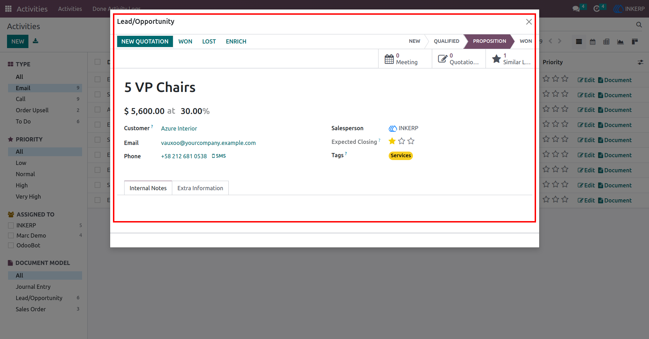
Task: Filter document model by Sales Order
Action: (x=45, y=309)
